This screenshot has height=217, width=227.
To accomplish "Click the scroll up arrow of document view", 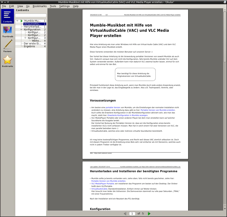I will [x=225, y=10].
